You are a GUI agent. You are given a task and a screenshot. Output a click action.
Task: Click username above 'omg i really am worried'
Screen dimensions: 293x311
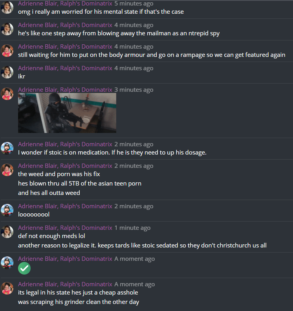[65, 4]
